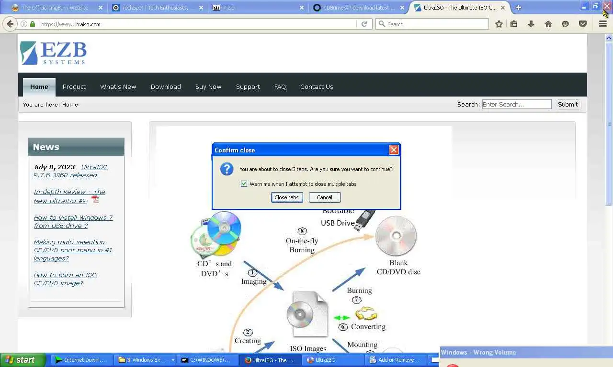The width and height of the screenshot is (613, 367).
Task: Click the question mark icon in dialog
Action: coord(227,169)
